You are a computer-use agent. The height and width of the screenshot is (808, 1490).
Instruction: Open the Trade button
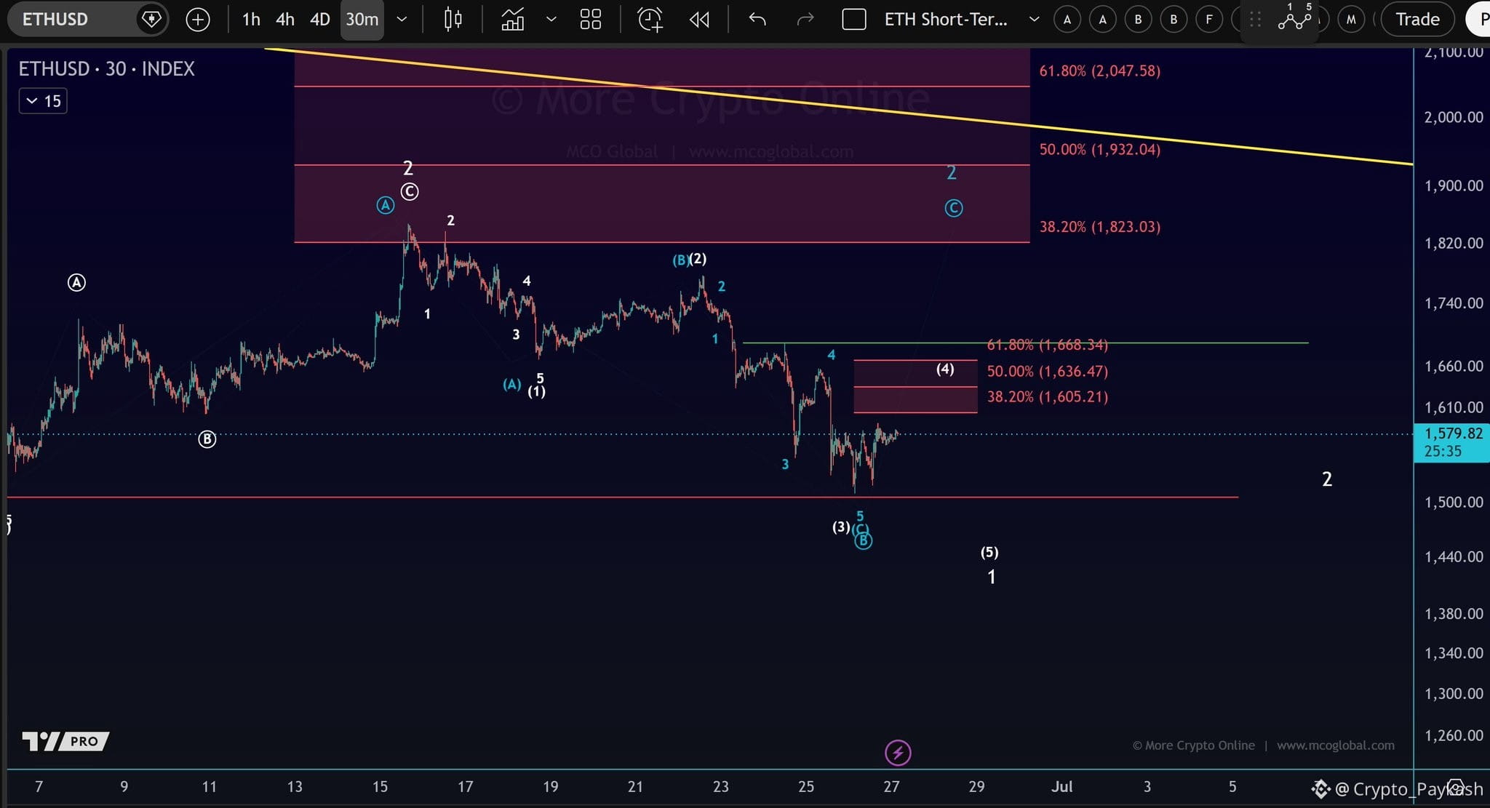(x=1417, y=20)
